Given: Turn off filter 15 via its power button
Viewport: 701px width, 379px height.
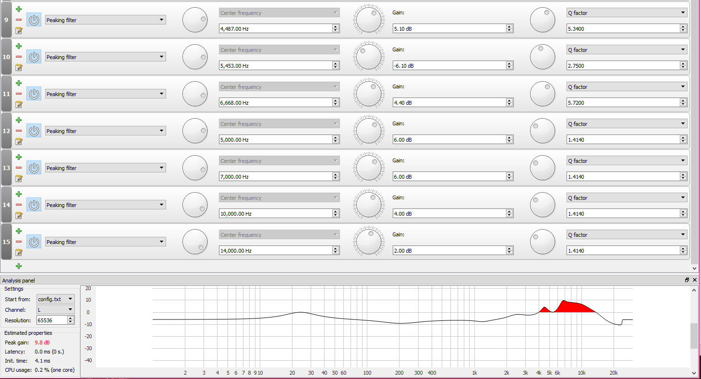Looking at the screenshot, I should point(34,242).
